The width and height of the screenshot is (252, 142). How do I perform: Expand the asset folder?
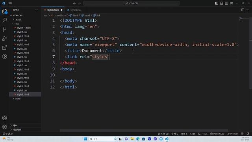pyautogui.click(x=25, y=19)
